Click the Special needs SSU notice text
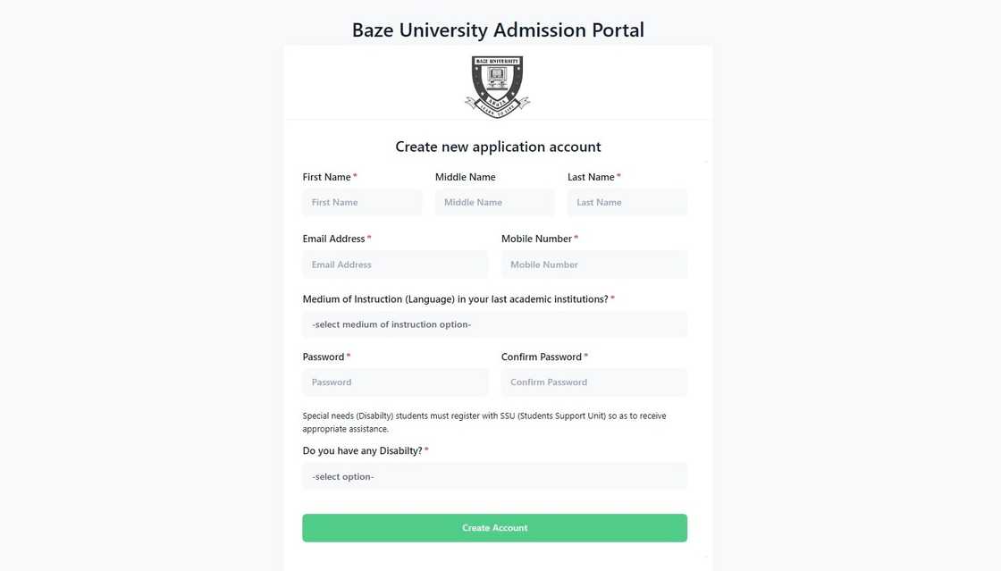This screenshot has height=571, width=1001. pyautogui.click(x=484, y=423)
